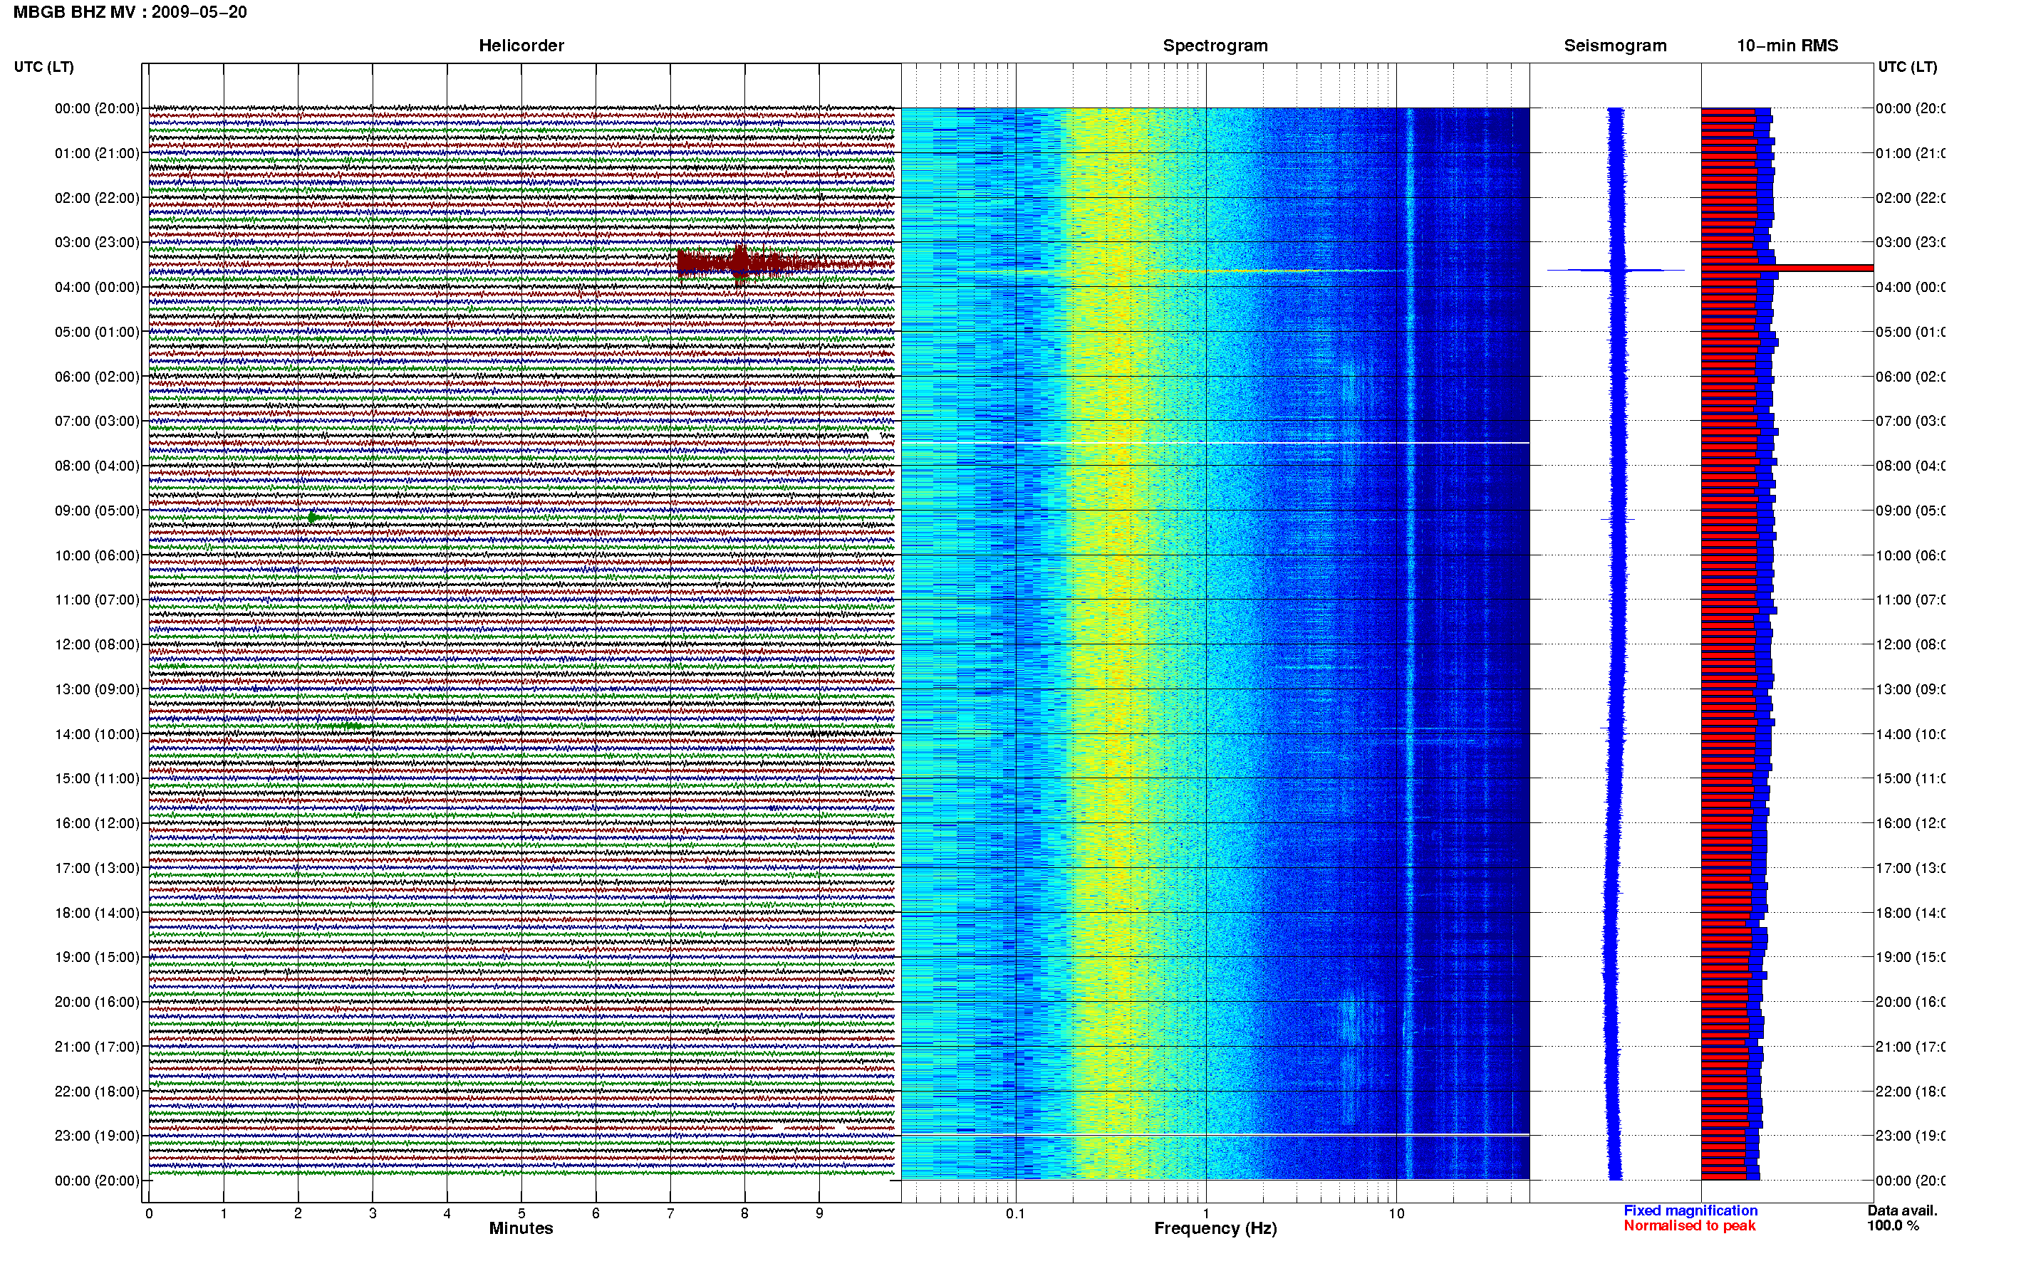The image size is (2026, 1266).
Task: Click the 'Frequency (Hz)' x-axis label
Action: tap(1215, 1229)
